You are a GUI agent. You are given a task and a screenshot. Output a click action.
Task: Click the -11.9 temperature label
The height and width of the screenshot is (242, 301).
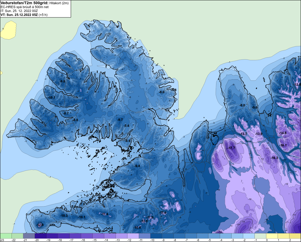pos(150,217)
